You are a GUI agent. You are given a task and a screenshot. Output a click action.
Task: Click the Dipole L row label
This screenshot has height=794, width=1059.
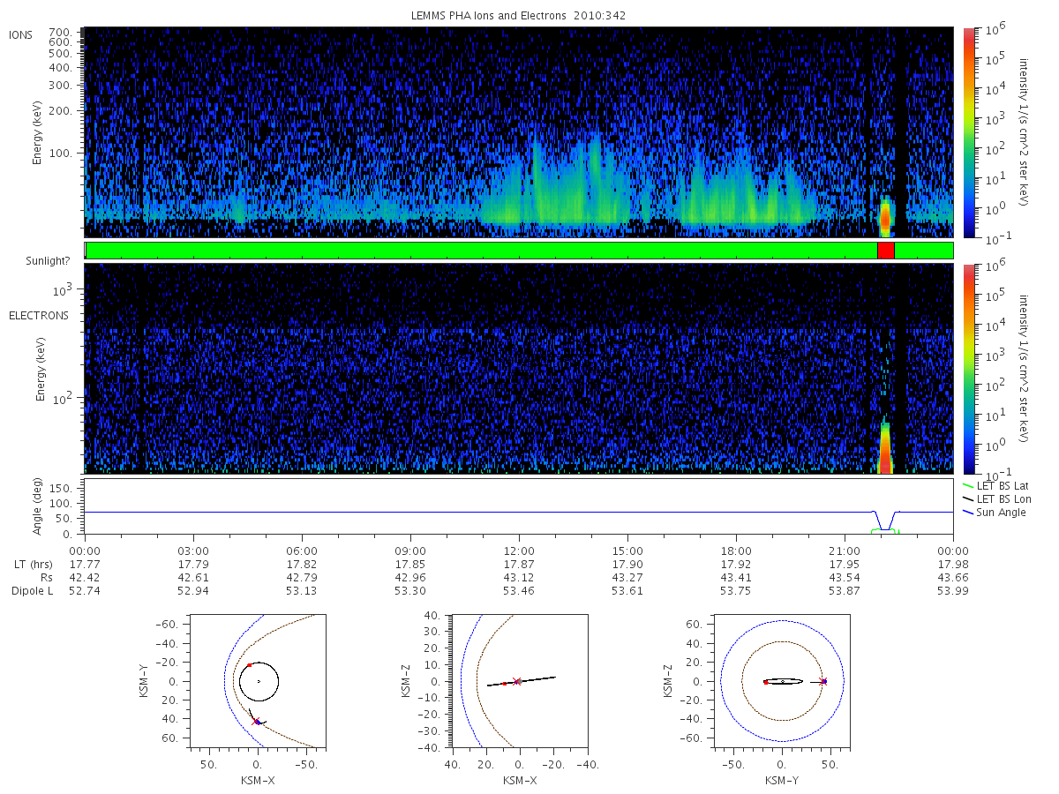point(32,591)
